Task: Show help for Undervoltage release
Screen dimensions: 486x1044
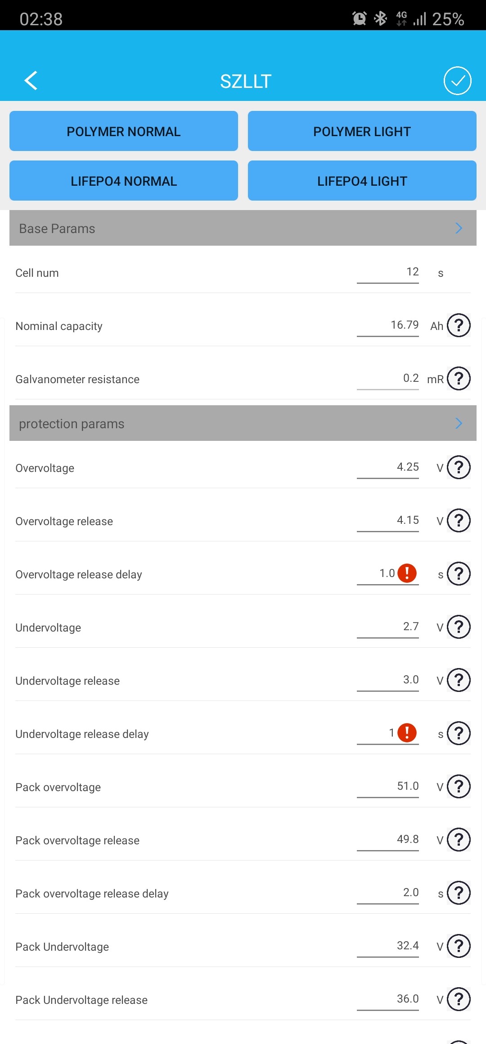Action: click(x=459, y=680)
